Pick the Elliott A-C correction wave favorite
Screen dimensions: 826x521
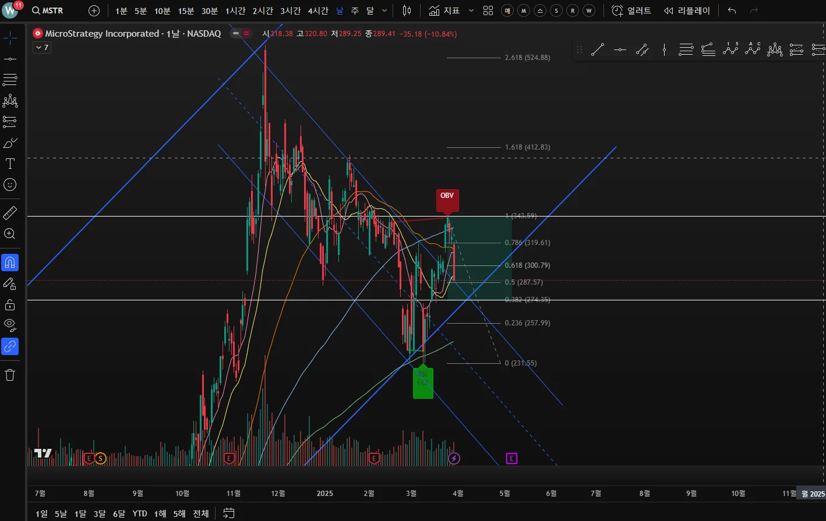point(753,49)
